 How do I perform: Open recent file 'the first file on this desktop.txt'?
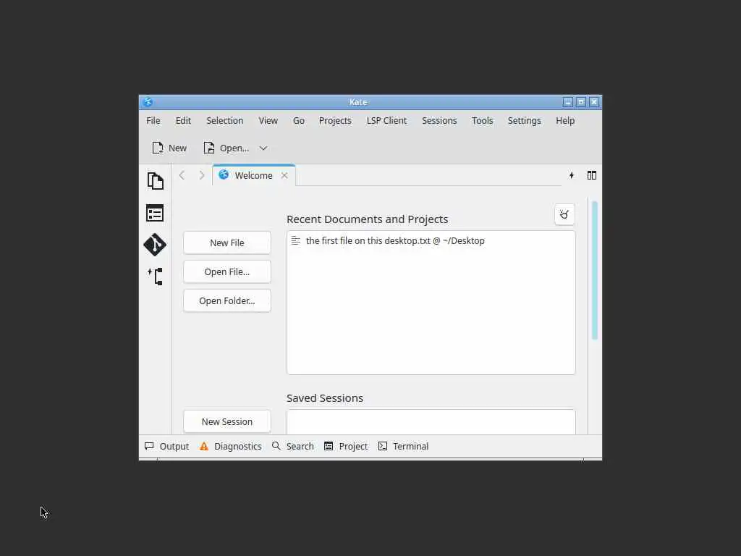pos(431,240)
